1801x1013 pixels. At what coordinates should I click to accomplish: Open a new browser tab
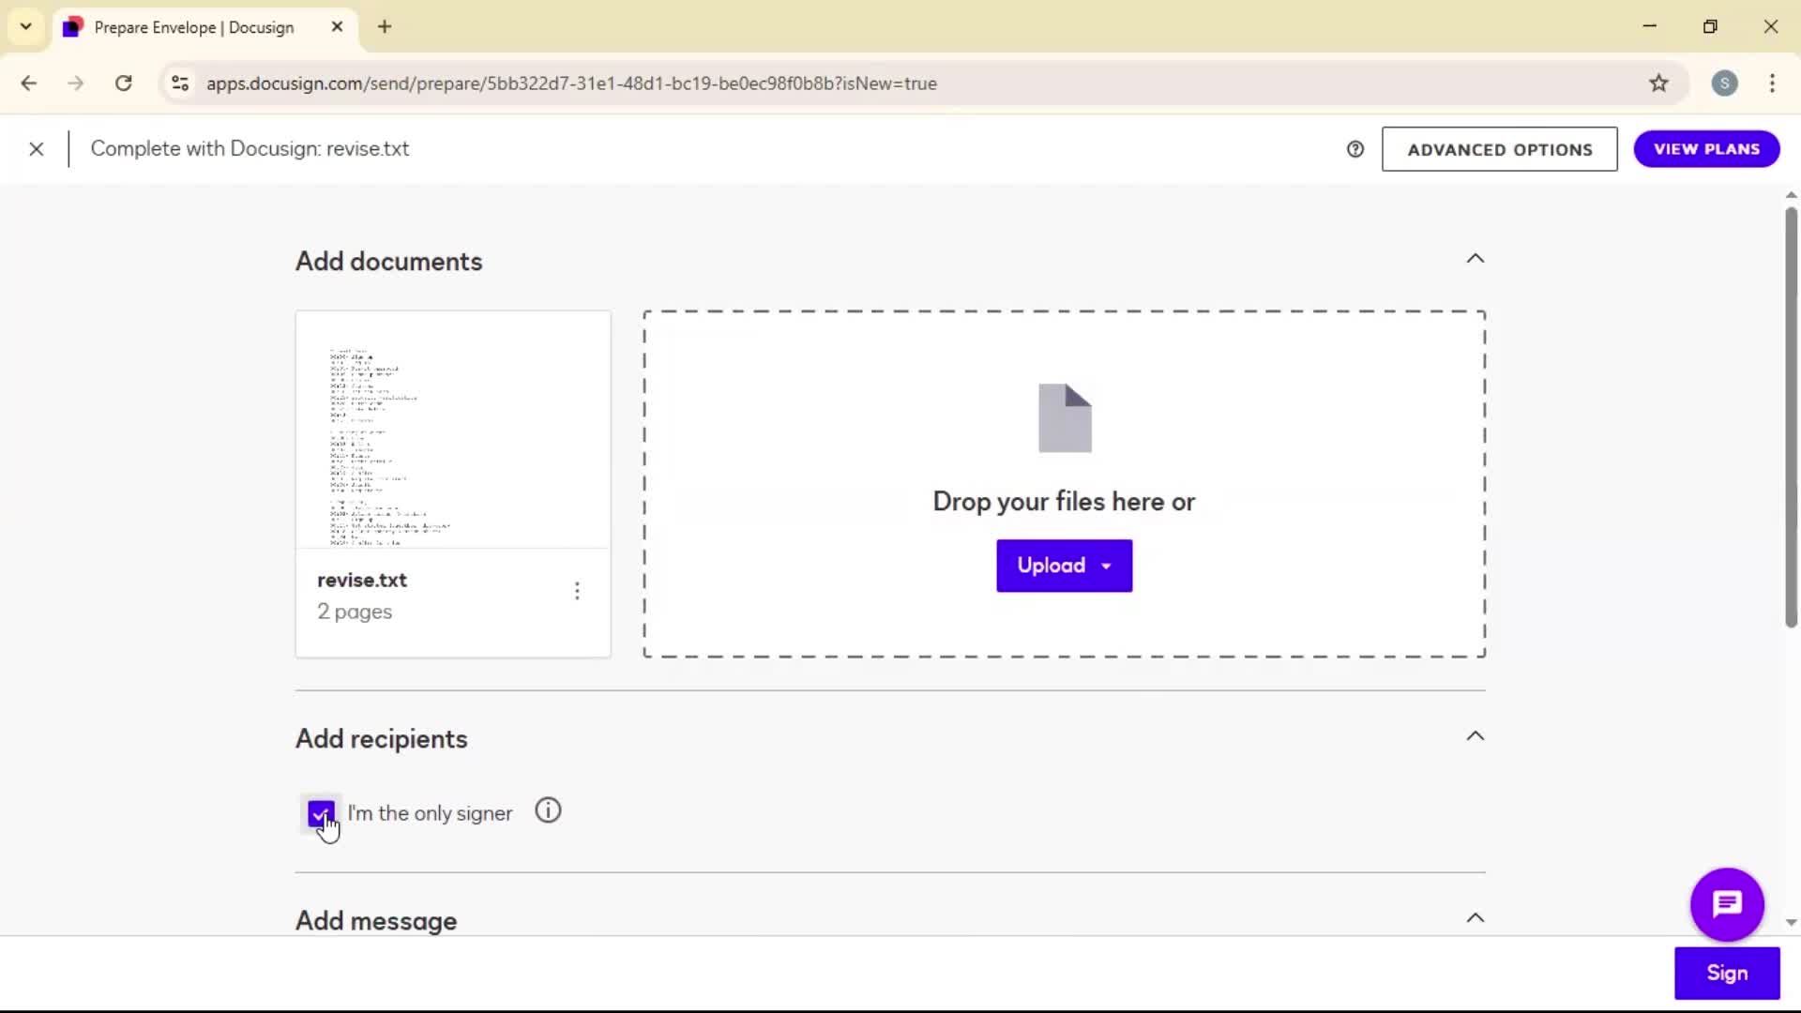point(385,27)
